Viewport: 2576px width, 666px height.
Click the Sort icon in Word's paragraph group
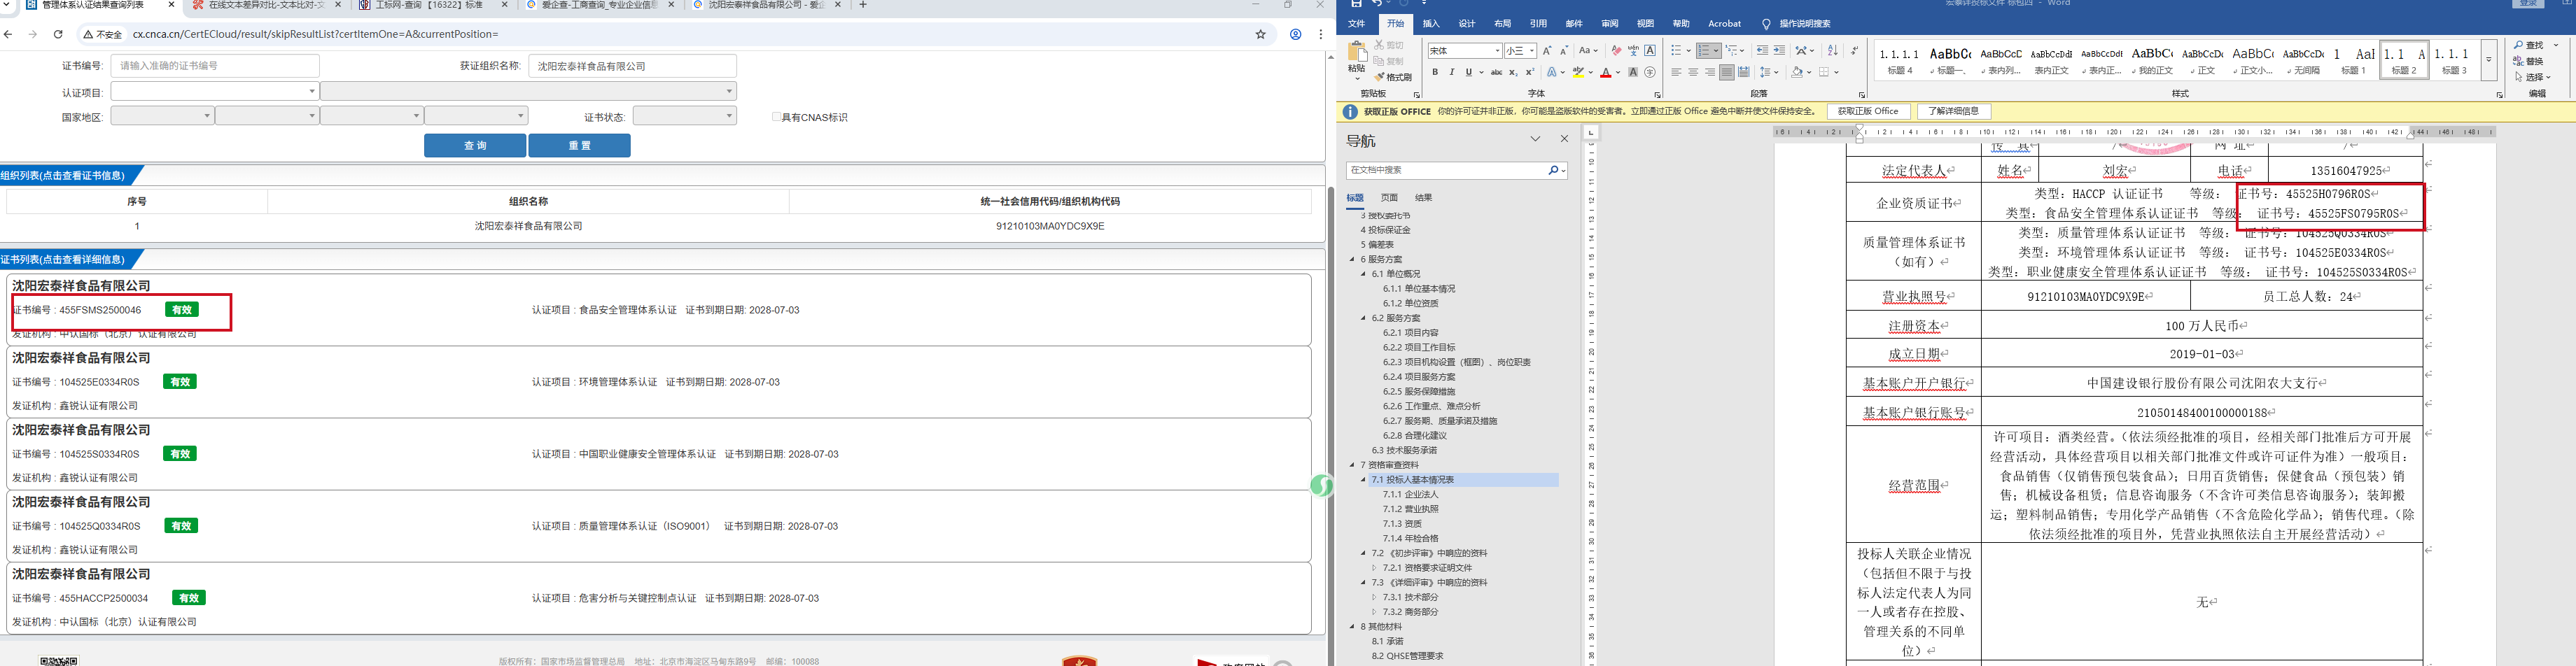tap(1832, 50)
